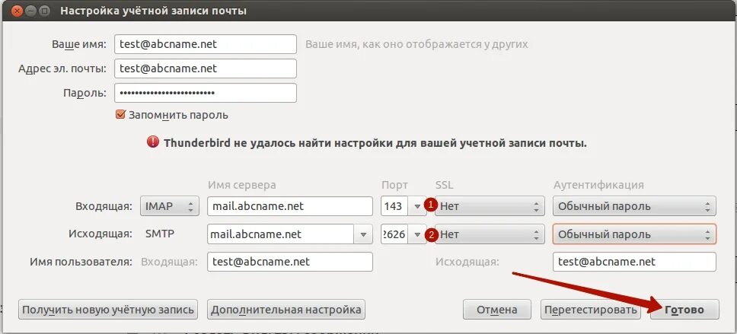Image resolution: width=737 pixels, height=334 pixels.
Task: Open the incoming SSL dropdown
Action: 490,206
